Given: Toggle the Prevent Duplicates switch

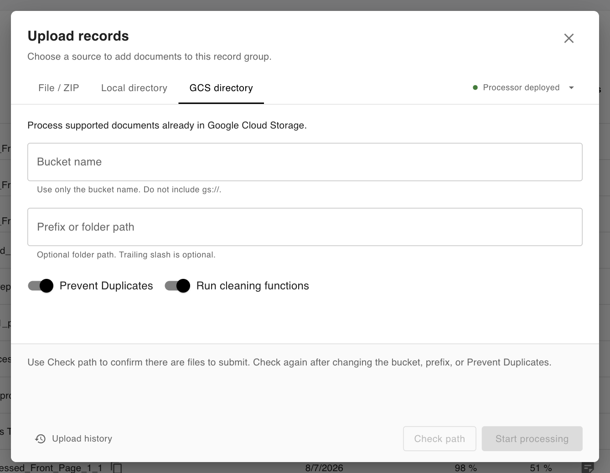Looking at the screenshot, I should pos(41,286).
